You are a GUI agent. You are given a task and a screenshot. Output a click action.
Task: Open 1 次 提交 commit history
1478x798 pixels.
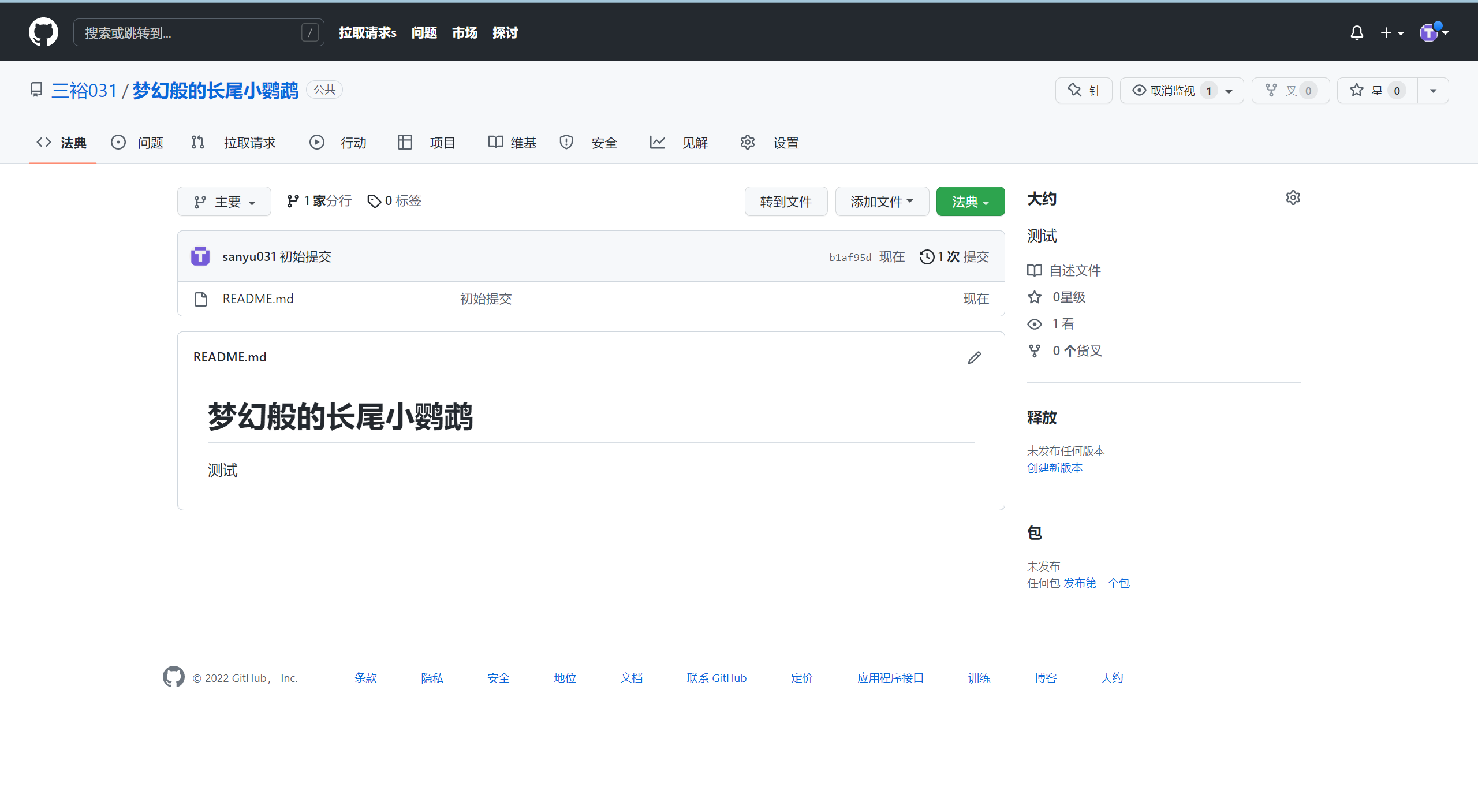[x=954, y=256]
